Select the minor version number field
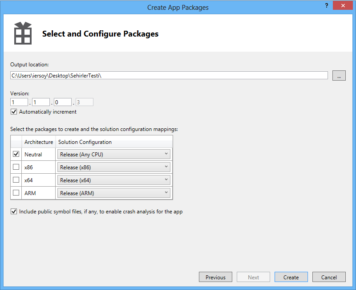This screenshot has height=290, width=356. pos(41,102)
